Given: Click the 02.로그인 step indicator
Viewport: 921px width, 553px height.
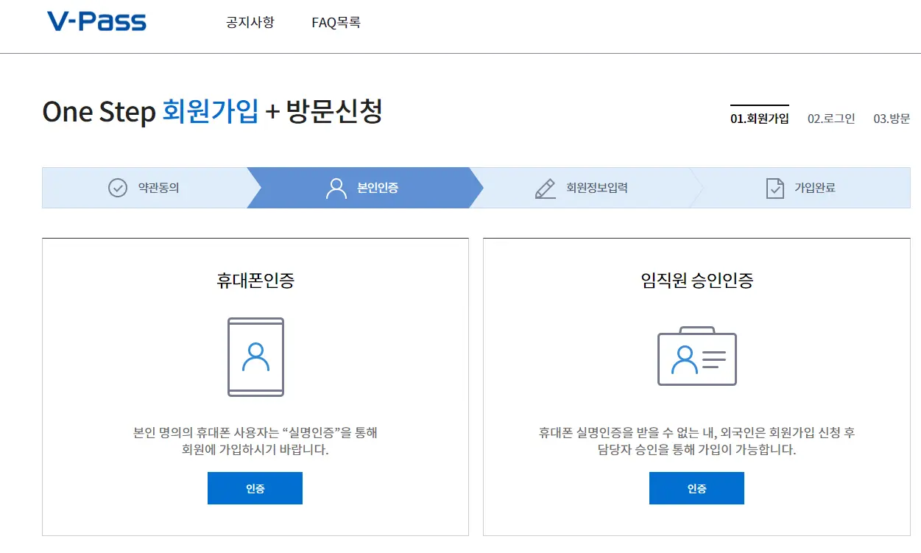Looking at the screenshot, I should click(832, 119).
